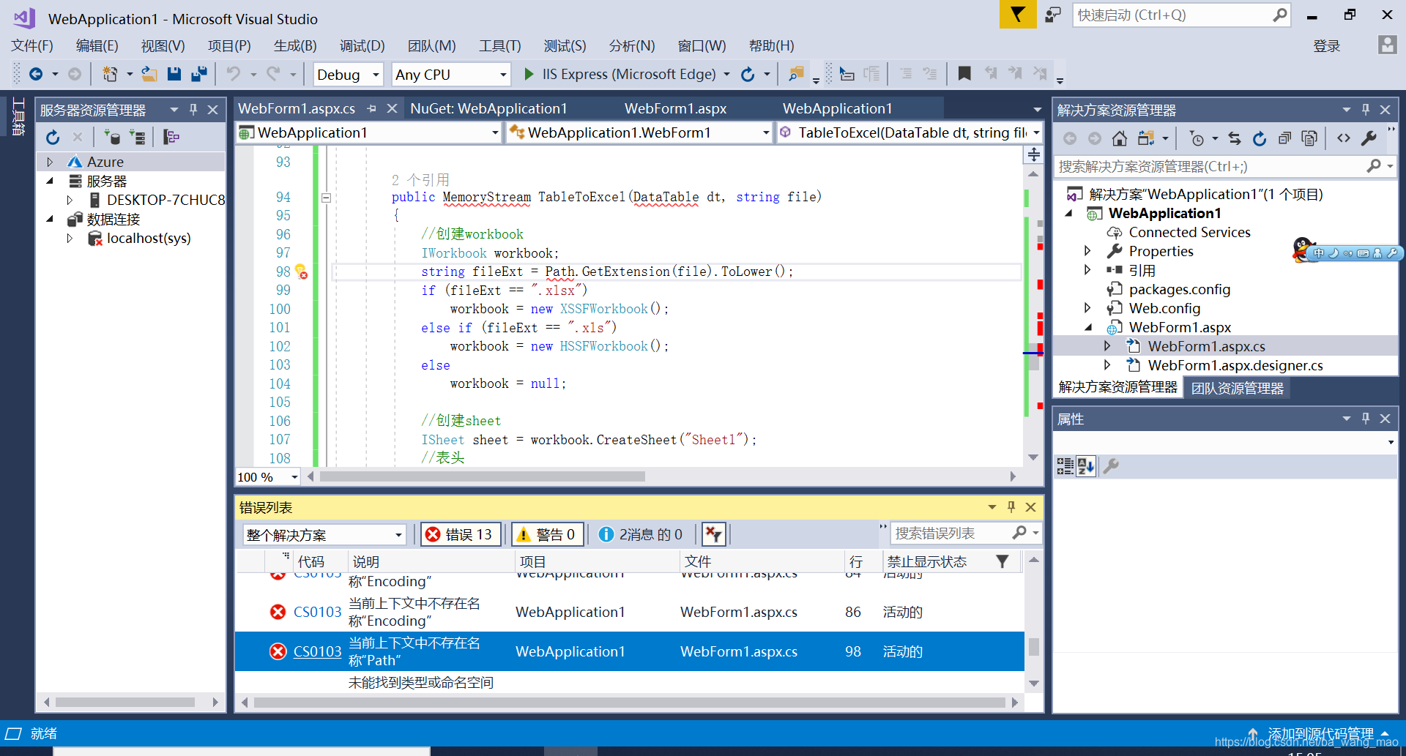This screenshot has width=1406, height=756.
Task: Expand the localhost(sys) data connection
Action: (70, 238)
